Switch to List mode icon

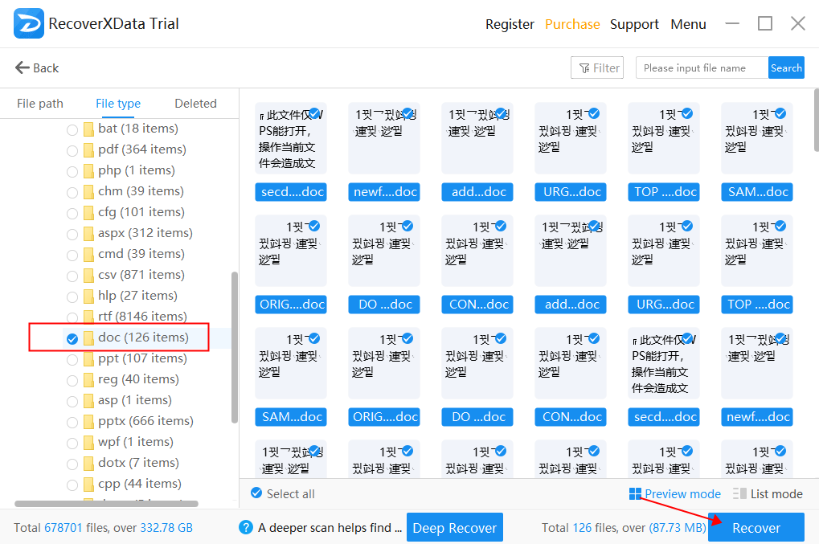tap(740, 494)
